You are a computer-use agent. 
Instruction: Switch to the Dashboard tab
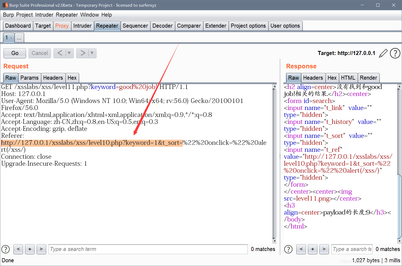click(x=18, y=26)
